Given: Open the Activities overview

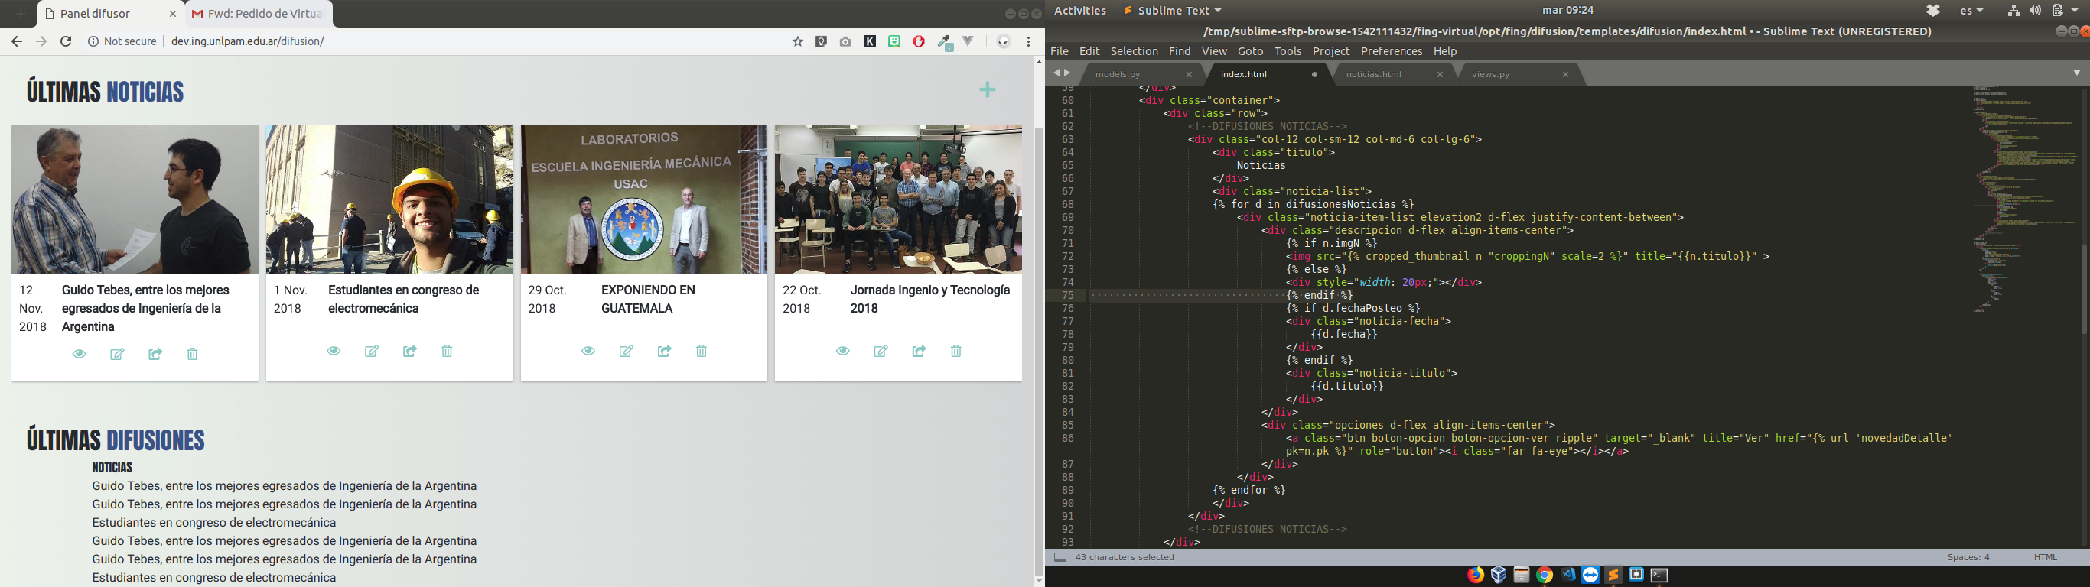Looking at the screenshot, I should (x=1079, y=11).
